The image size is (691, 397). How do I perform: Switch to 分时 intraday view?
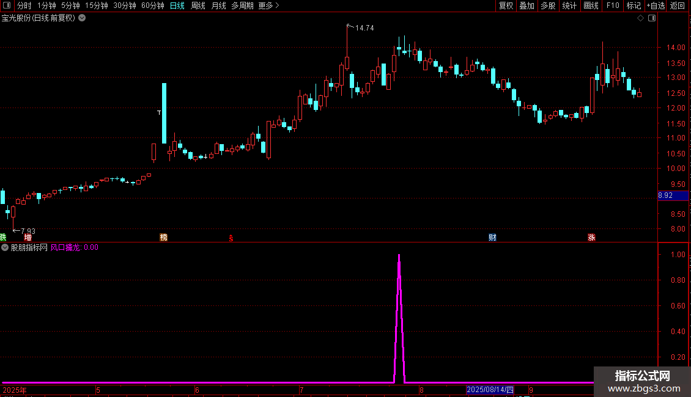24,5
